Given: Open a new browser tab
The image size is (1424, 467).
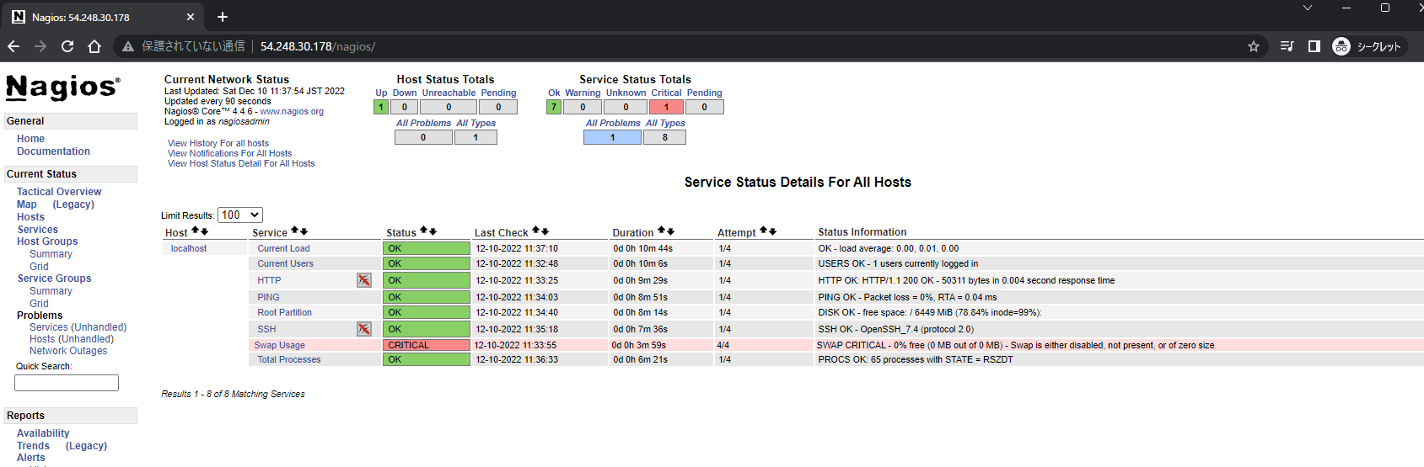Looking at the screenshot, I should click(223, 17).
